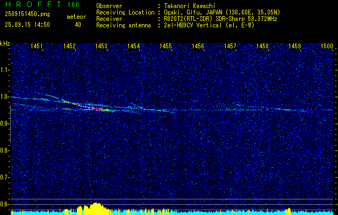Click the HROFFT program title
Viewport: 338px width, 215px height.
point(33,5)
